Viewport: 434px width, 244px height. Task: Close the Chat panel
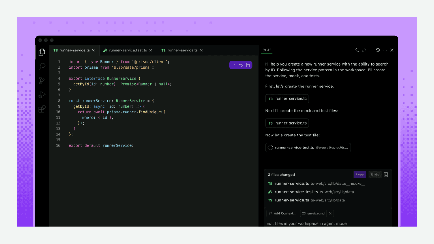tap(392, 50)
